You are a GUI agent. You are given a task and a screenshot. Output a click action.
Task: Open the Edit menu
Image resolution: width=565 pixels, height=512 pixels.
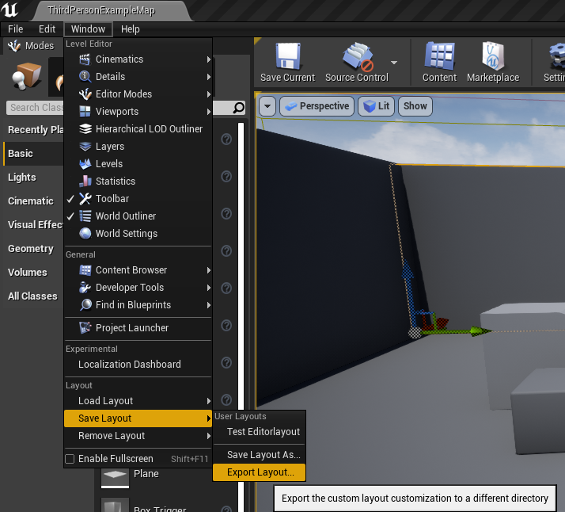47,29
